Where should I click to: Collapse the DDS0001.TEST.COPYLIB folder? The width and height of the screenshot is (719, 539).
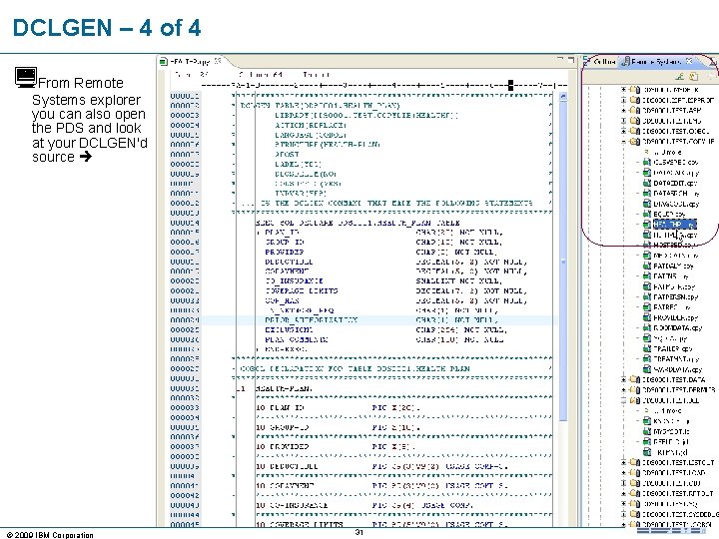coord(623,142)
